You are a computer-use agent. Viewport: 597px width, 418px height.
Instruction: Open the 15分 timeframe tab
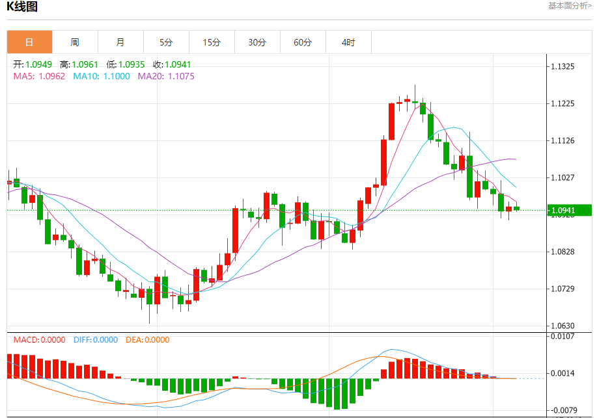[x=212, y=42]
